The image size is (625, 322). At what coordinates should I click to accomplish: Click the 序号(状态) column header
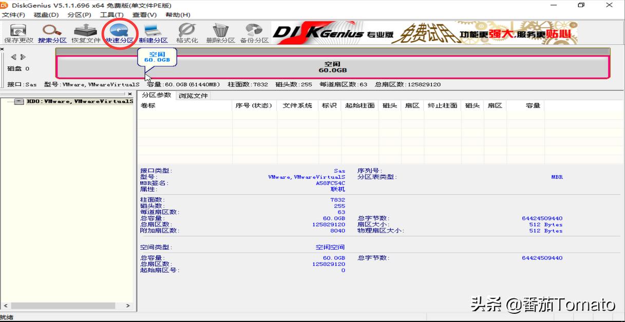pos(254,105)
